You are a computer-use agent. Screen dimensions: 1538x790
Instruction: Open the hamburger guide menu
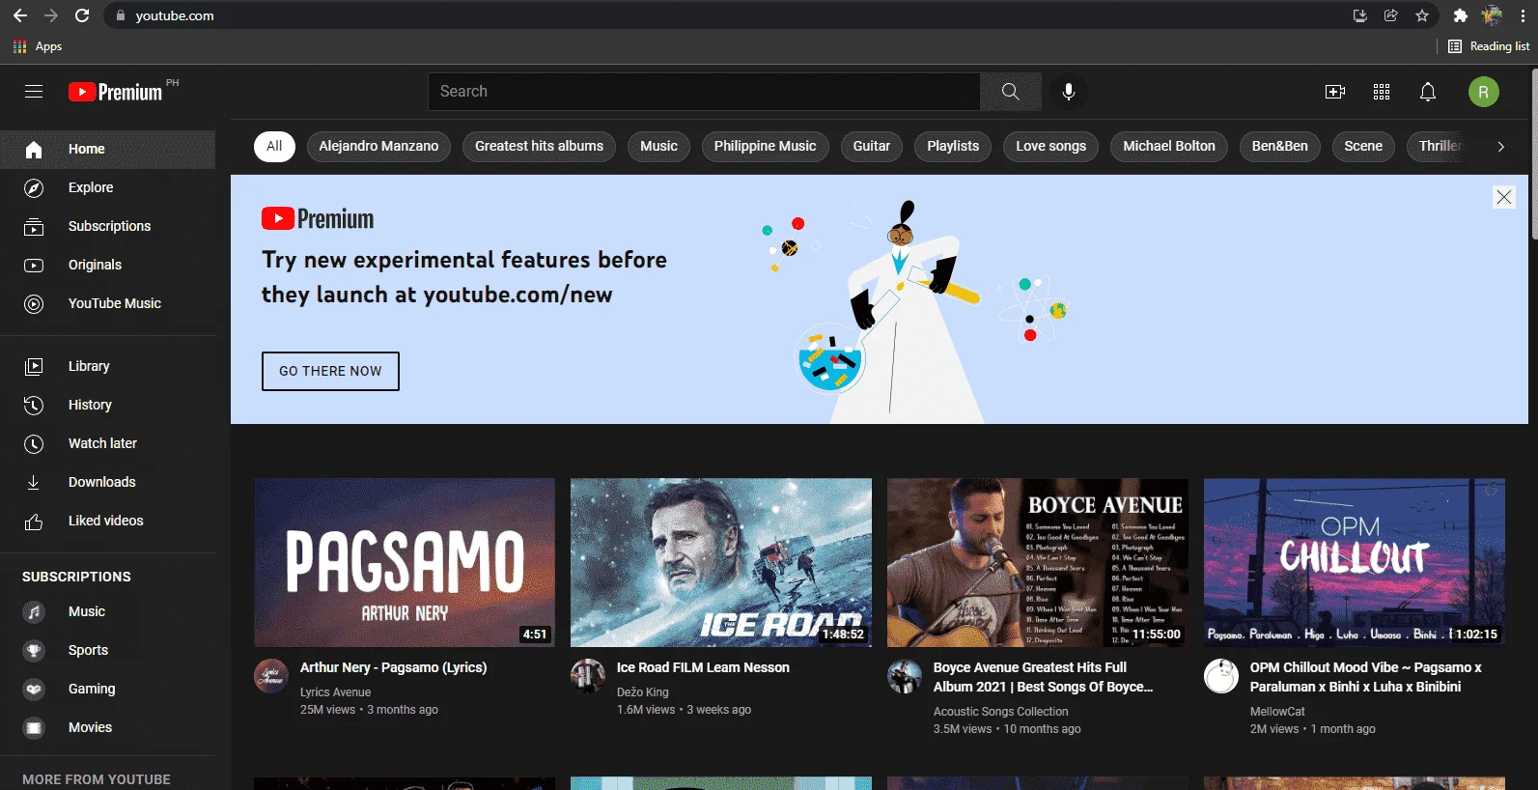tap(34, 92)
